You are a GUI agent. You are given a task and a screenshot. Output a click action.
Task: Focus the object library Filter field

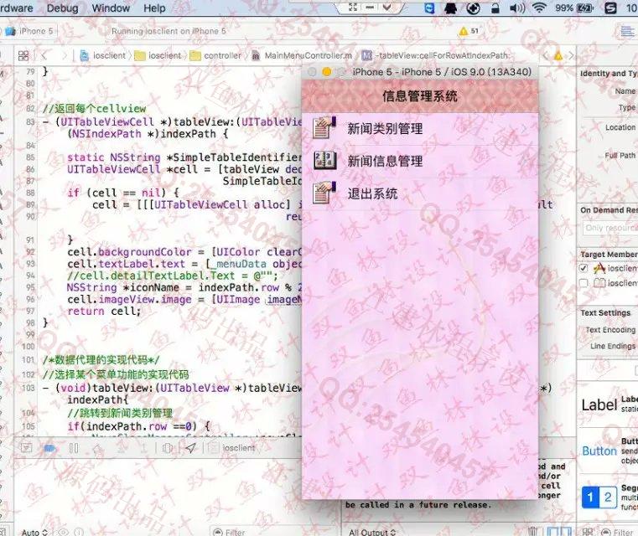coord(619,532)
